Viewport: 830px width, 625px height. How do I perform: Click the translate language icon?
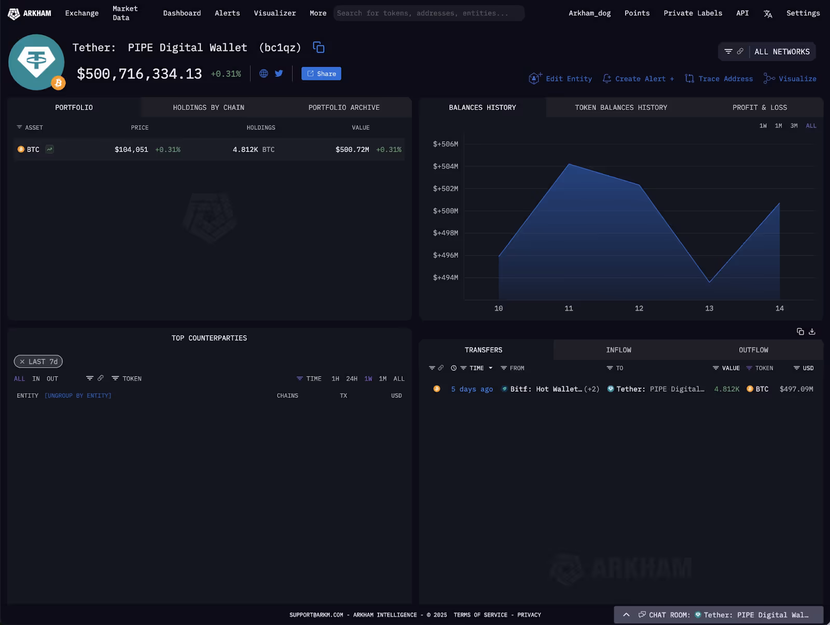768,14
